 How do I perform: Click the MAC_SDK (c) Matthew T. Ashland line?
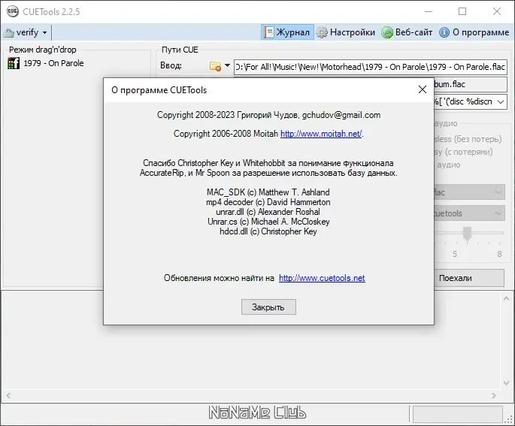(268, 192)
